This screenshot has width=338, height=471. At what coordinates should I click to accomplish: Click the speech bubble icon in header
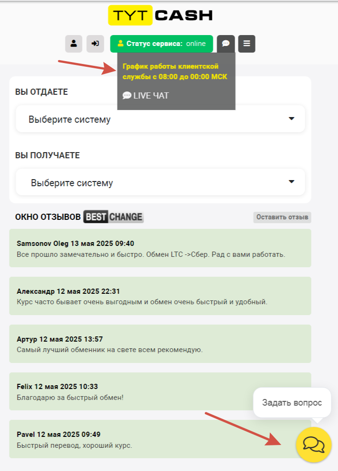226,44
